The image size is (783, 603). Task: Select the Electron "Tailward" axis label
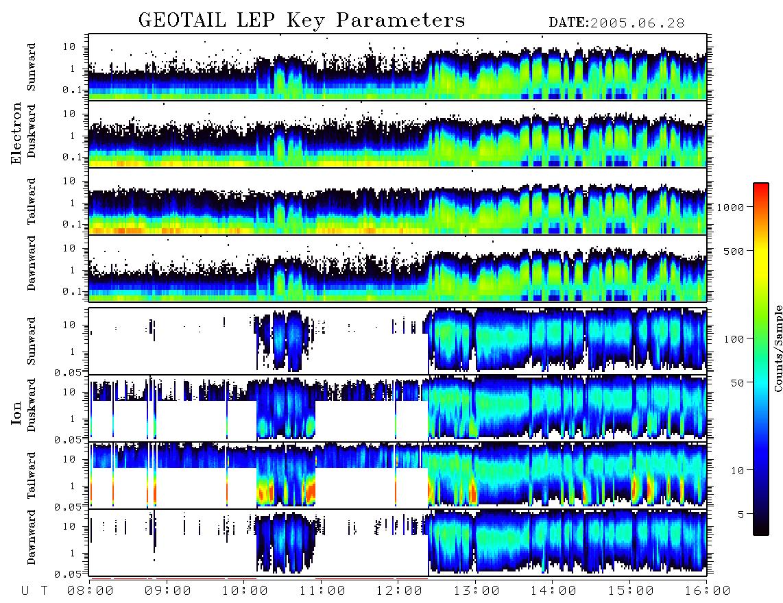[32, 201]
